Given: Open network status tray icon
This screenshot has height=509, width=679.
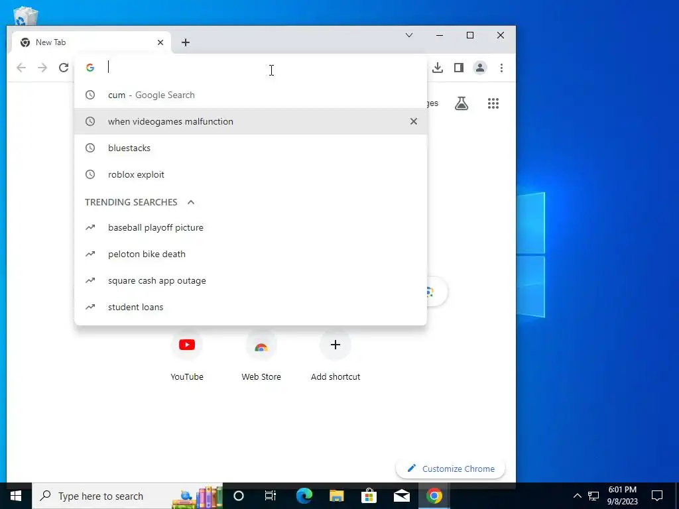Looking at the screenshot, I should [x=593, y=496].
